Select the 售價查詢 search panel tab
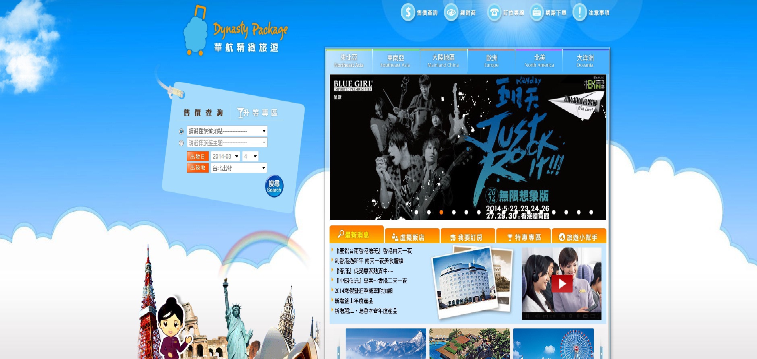 pos(203,113)
